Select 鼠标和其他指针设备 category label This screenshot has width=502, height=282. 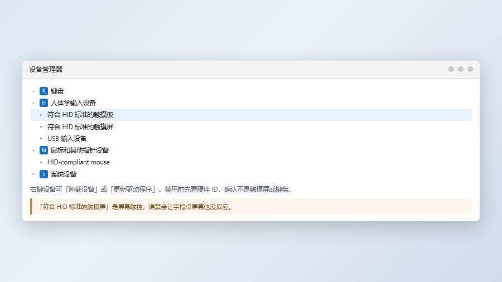click(x=80, y=150)
